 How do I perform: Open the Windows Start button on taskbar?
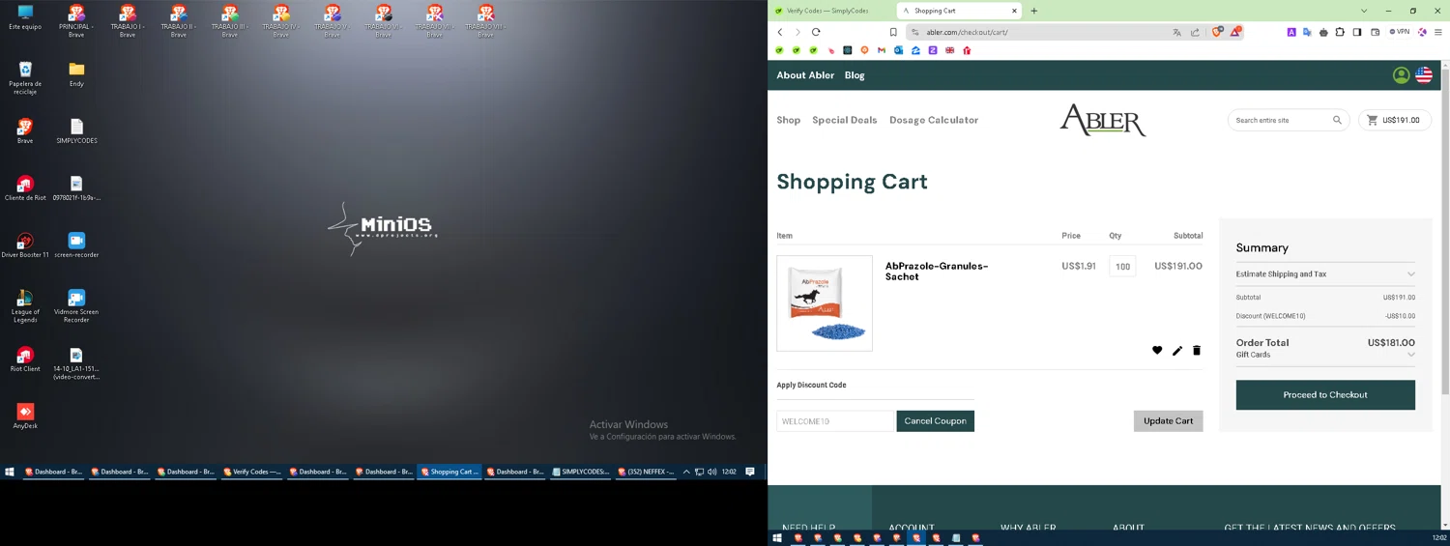10,472
